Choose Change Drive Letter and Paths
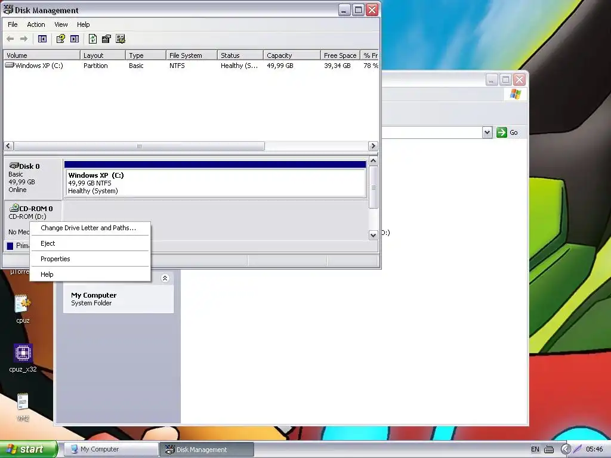The width and height of the screenshot is (611, 458). point(90,228)
